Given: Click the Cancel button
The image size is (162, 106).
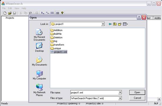Looking at the screenshot, I should (x=137, y=98).
